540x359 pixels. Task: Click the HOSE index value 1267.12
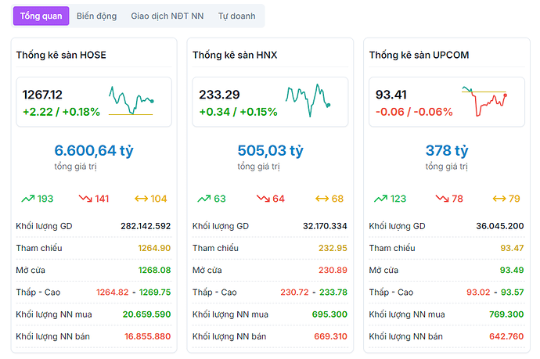(42, 95)
